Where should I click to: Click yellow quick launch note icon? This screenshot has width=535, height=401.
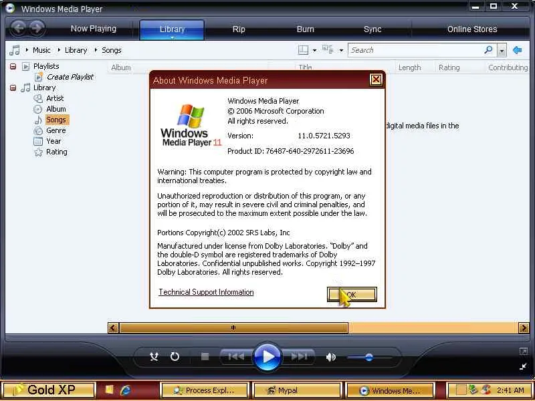pos(109,390)
